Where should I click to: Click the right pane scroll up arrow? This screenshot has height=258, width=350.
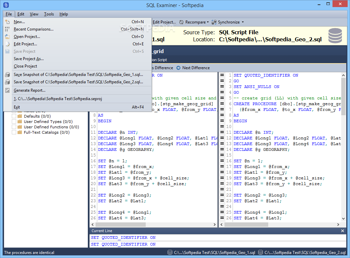[x=343, y=75]
